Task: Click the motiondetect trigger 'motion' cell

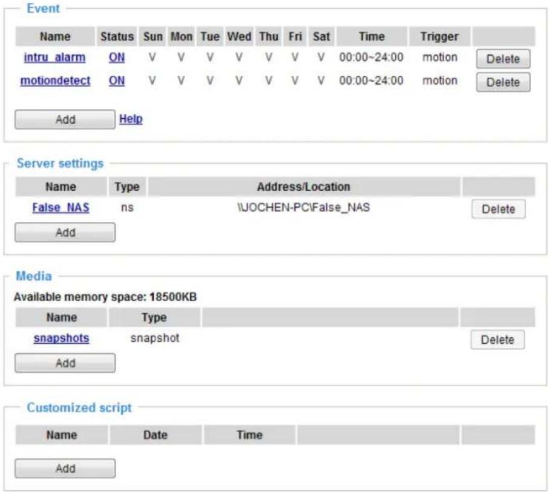Action: (440, 81)
